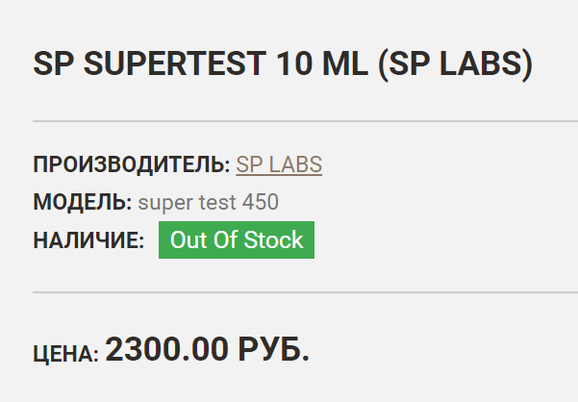Screen dimensions: 578x402
Task: Open the underlined SP LABS manufacturer link
Action: 279,164
